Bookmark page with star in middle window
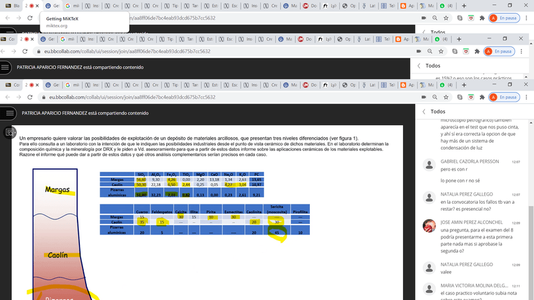 tap(441, 52)
